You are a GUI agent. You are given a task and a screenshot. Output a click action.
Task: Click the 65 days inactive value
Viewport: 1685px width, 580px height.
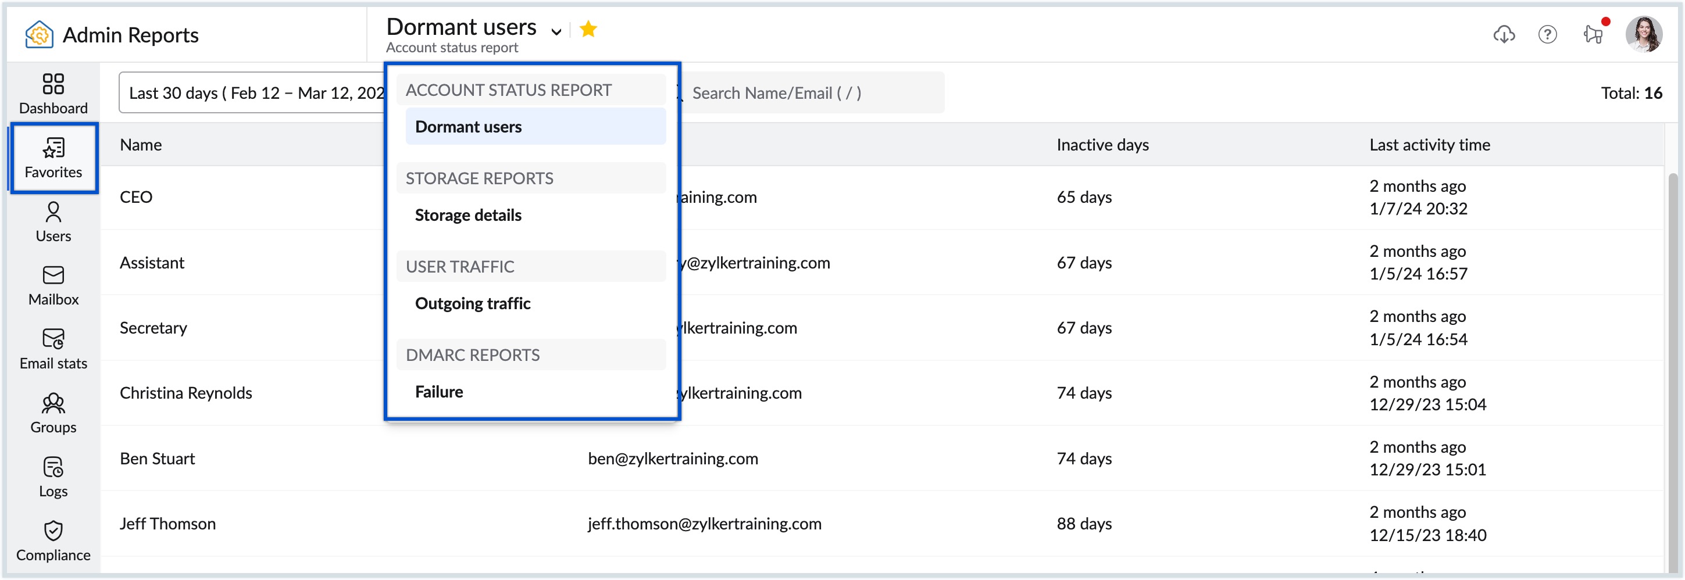coord(1084,197)
